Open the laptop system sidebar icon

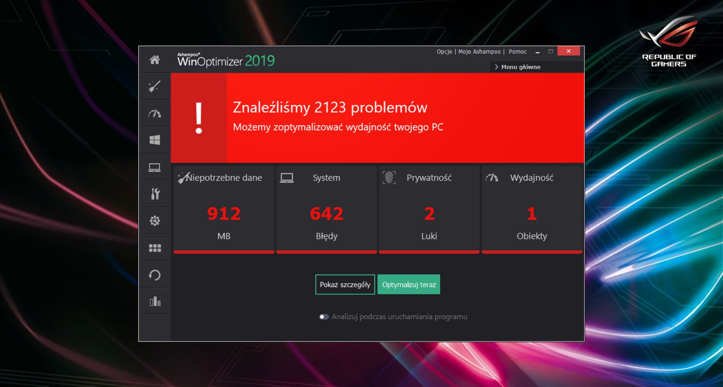(x=155, y=167)
